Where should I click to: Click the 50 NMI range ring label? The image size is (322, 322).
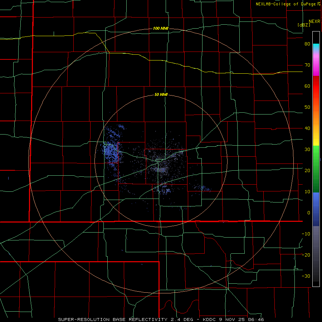(161, 95)
